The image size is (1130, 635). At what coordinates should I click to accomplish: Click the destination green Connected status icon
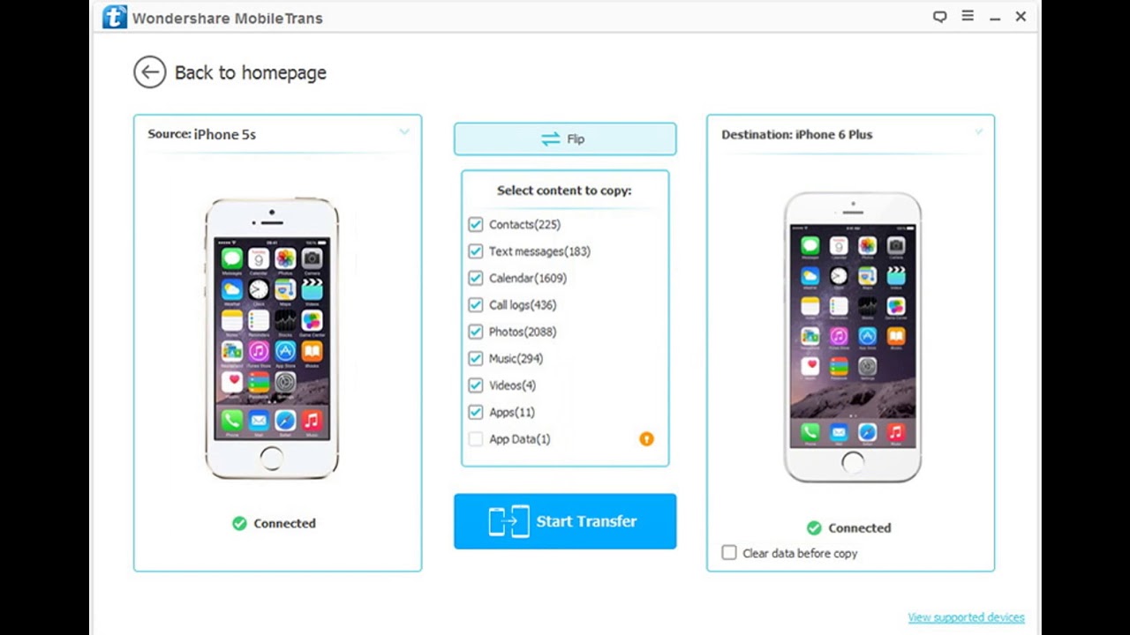814,527
